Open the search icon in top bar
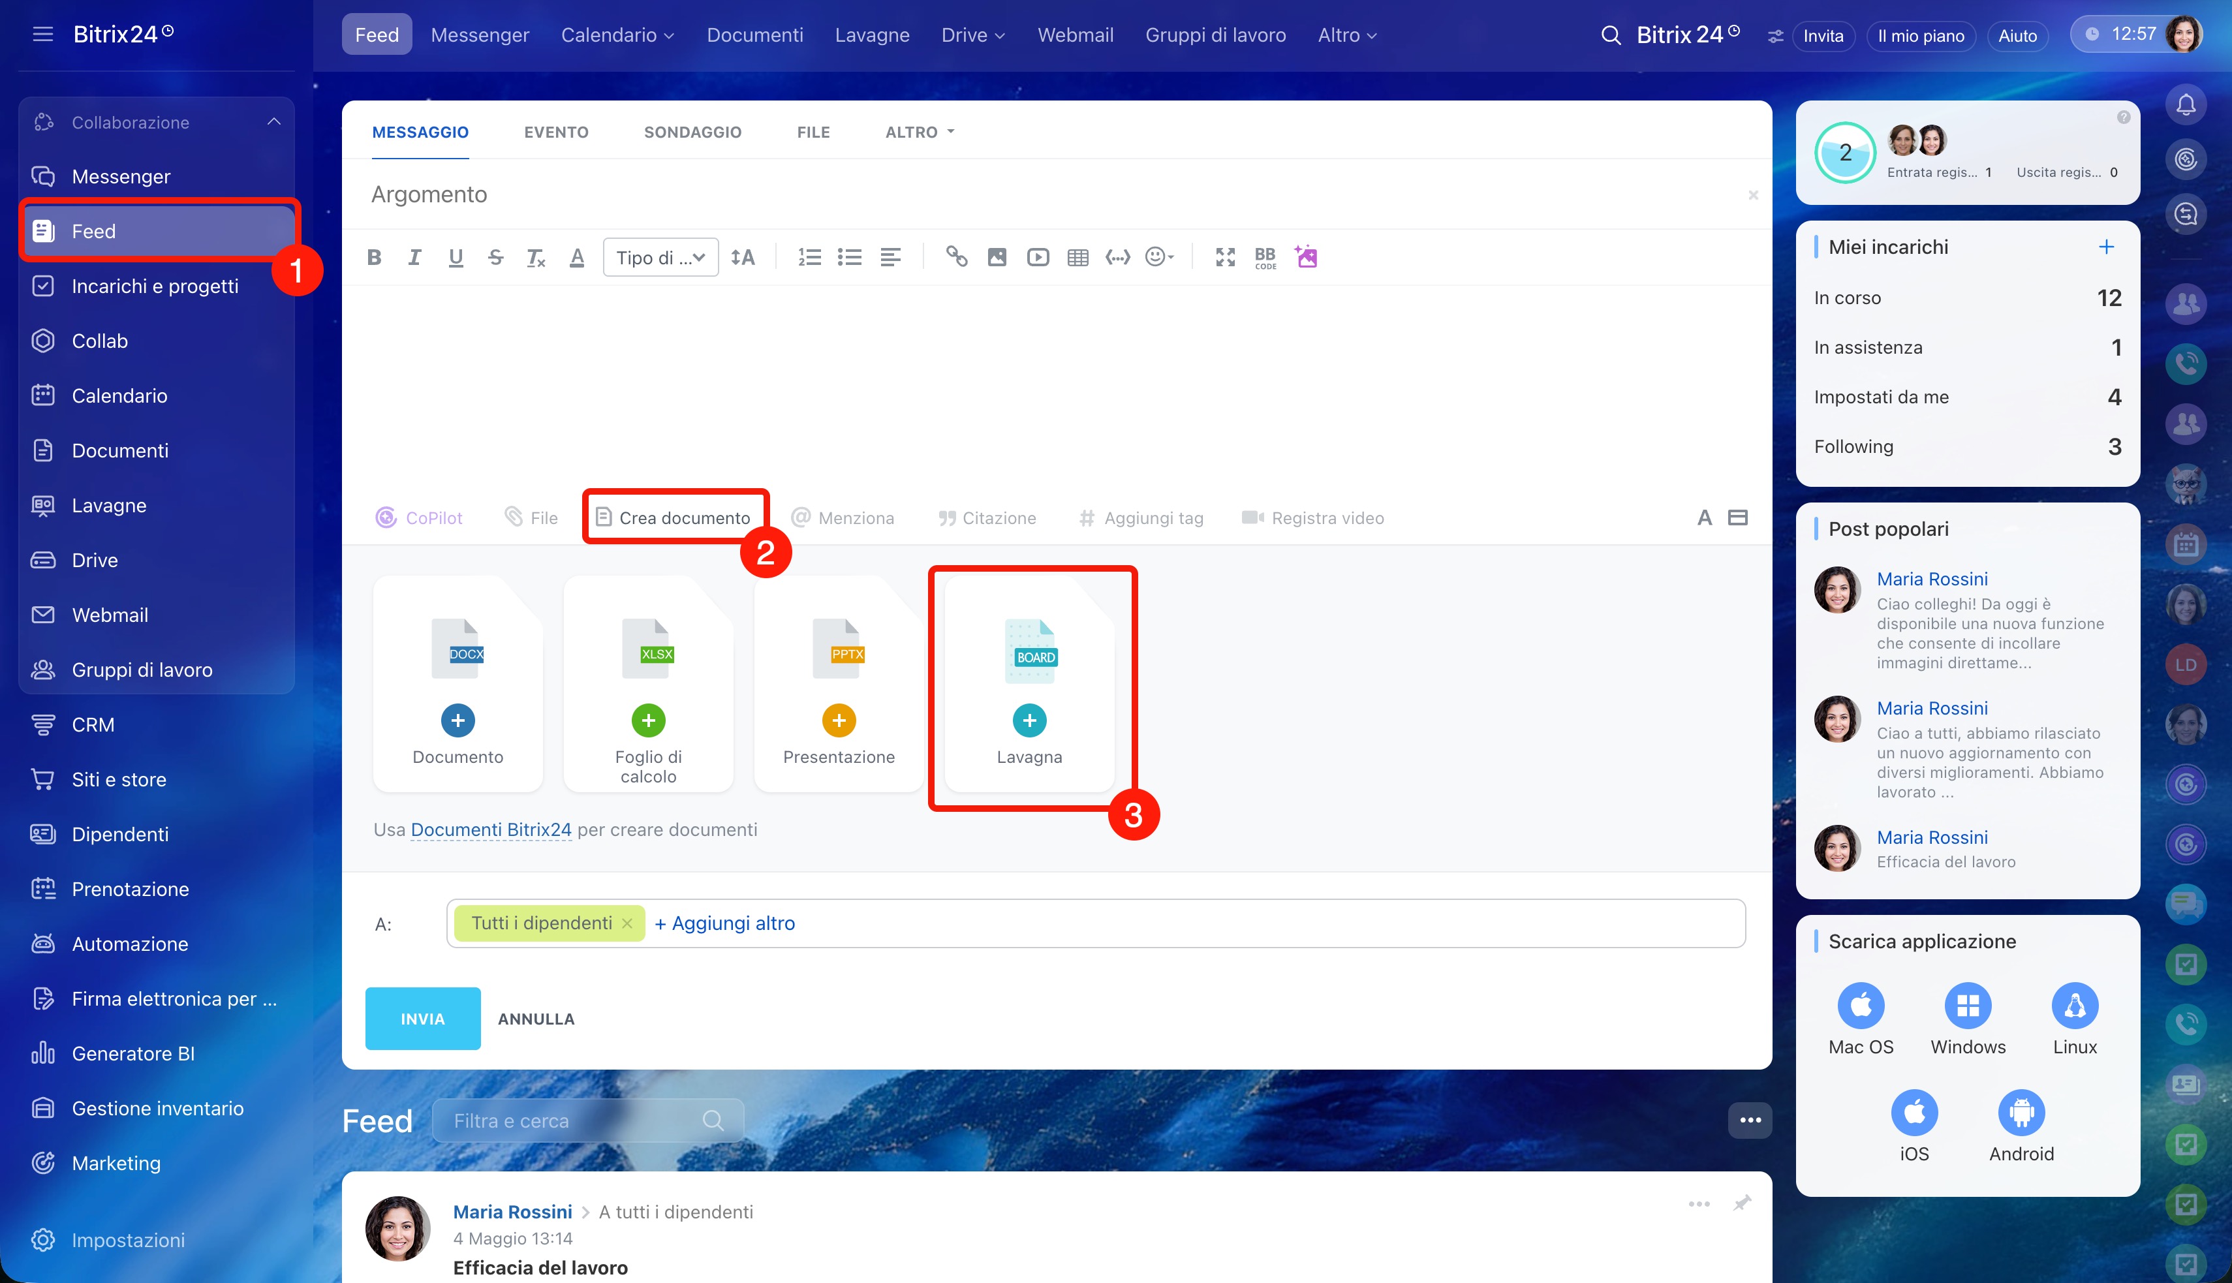This screenshot has height=1283, width=2232. coord(1611,35)
